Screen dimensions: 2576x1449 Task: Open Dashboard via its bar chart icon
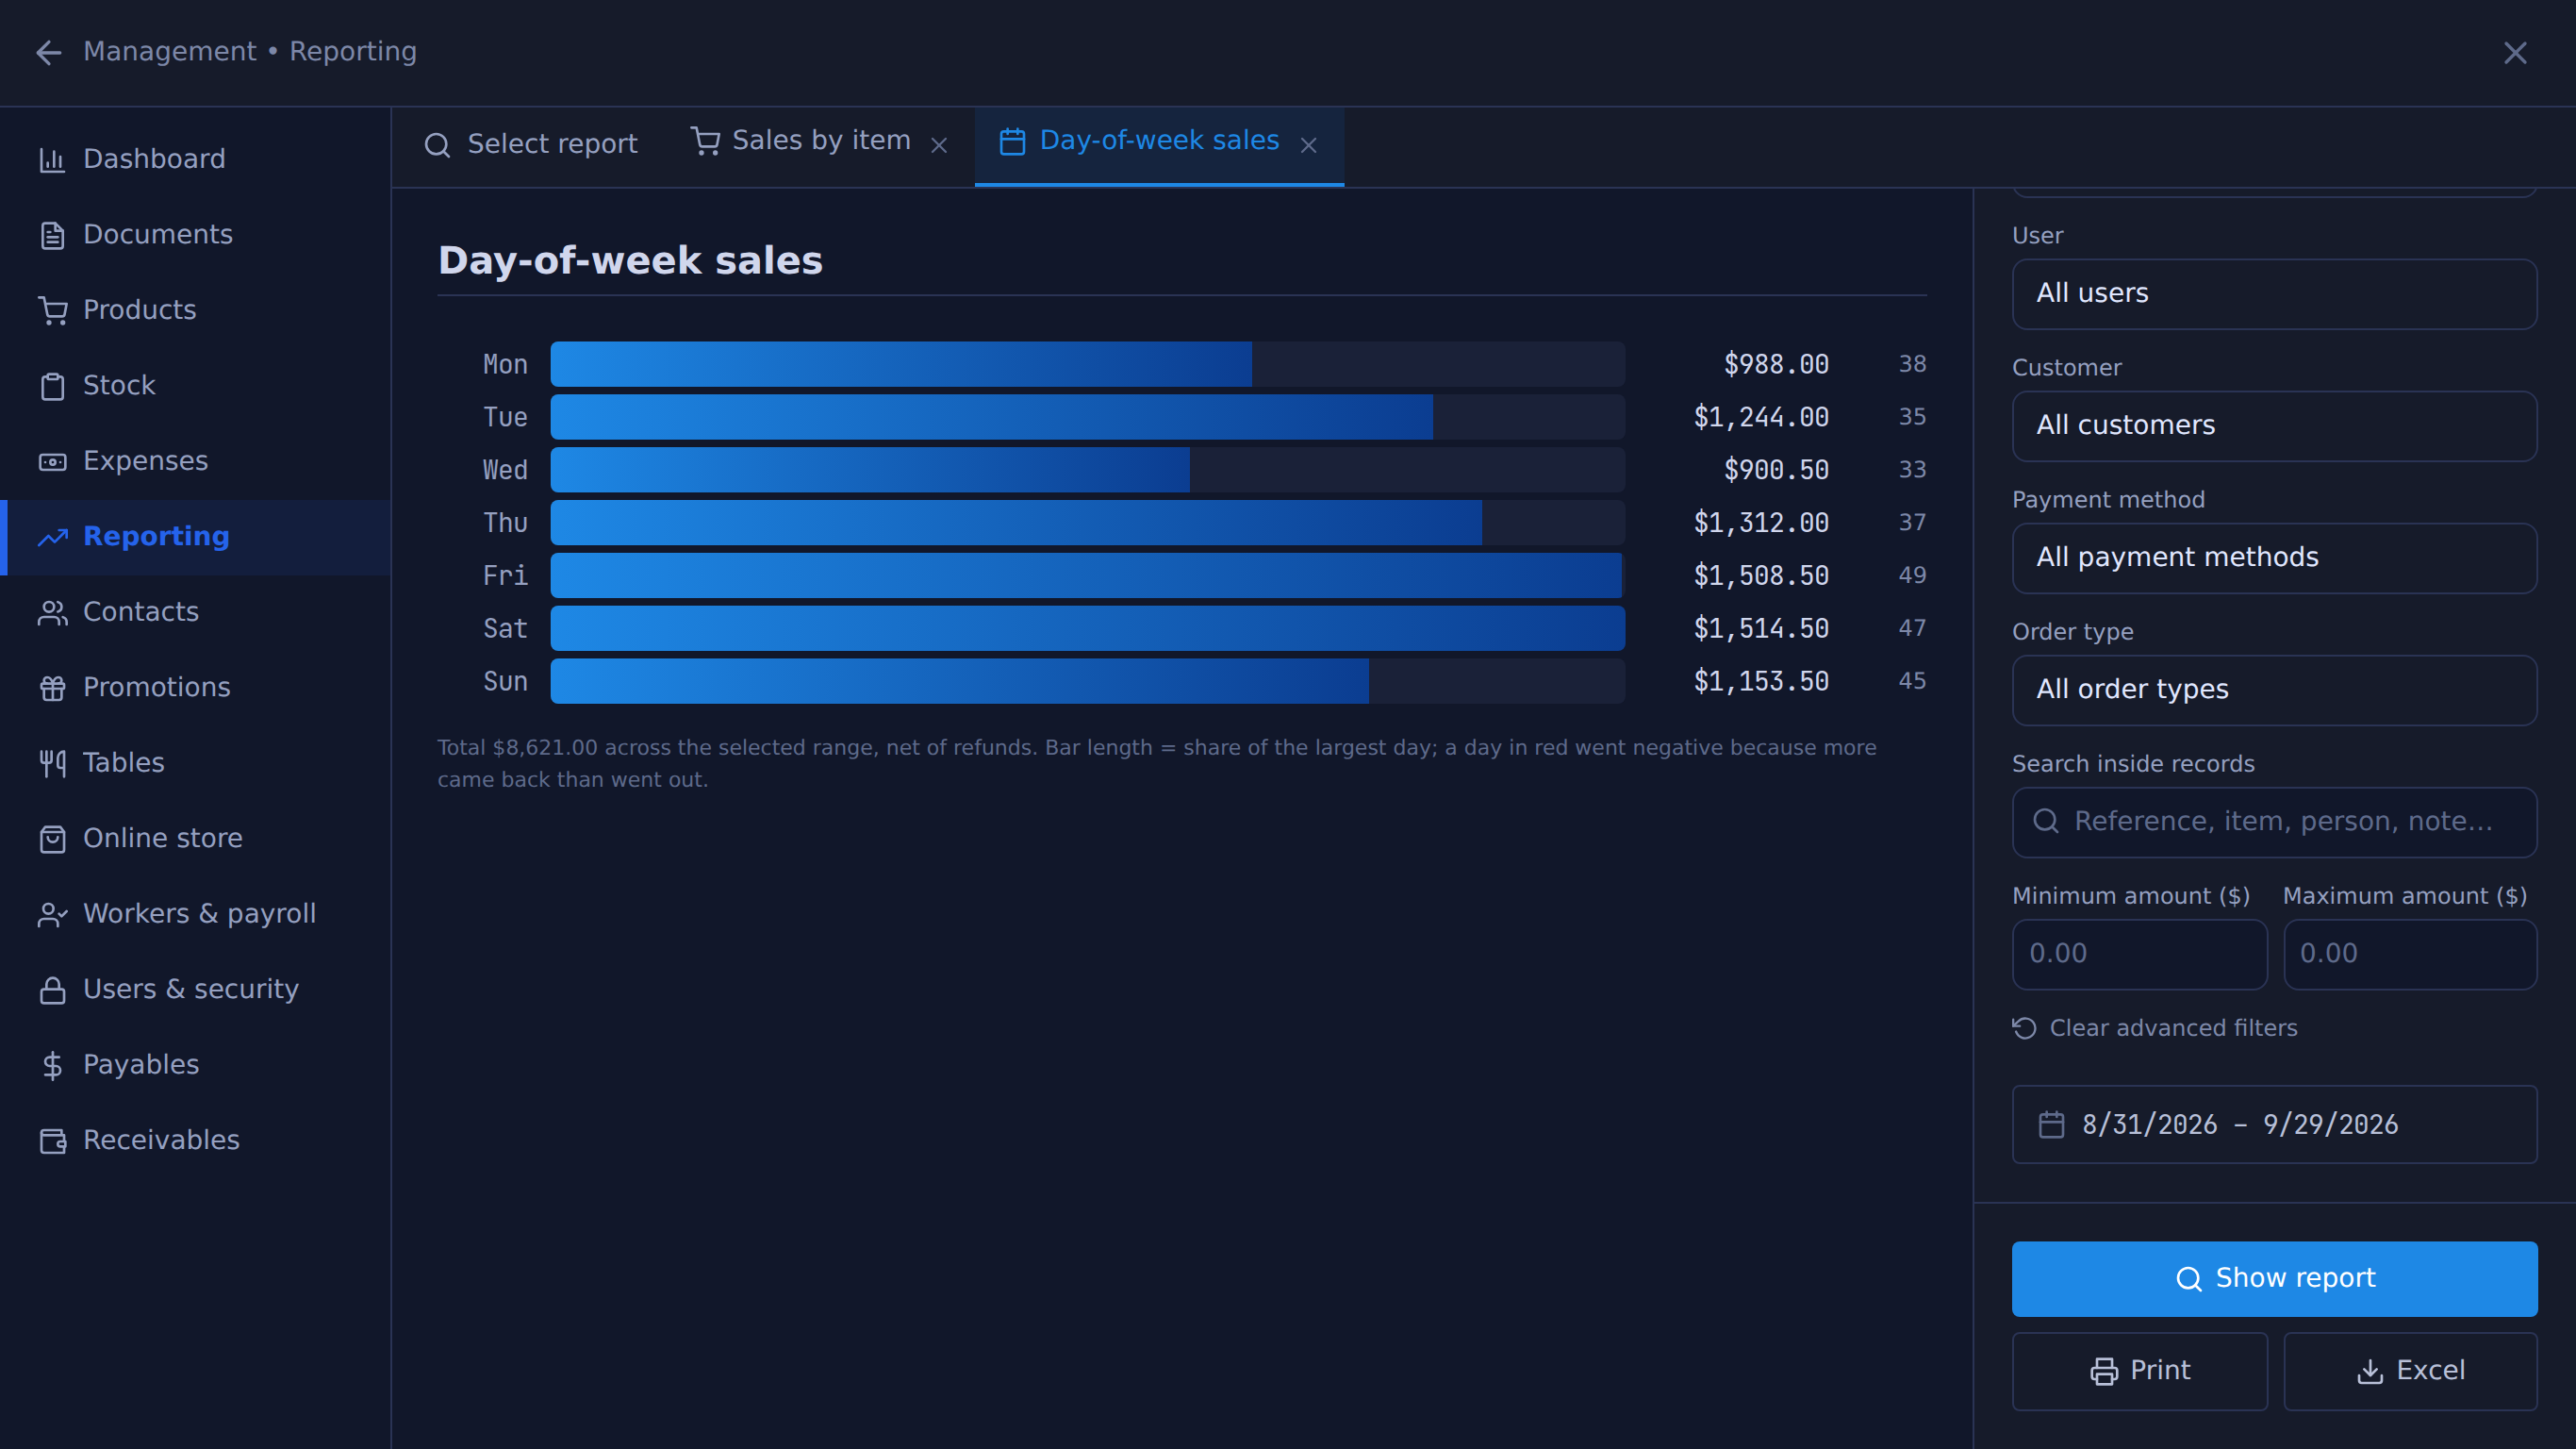tap(52, 159)
